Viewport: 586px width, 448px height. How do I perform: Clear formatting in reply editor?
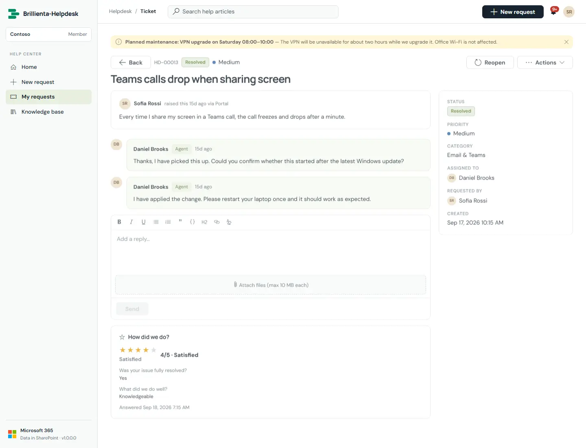[229, 222]
